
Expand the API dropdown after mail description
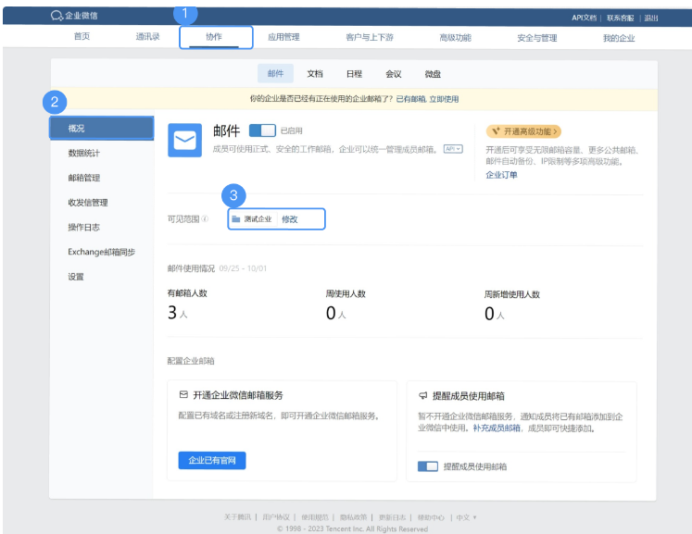coord(452,148)
